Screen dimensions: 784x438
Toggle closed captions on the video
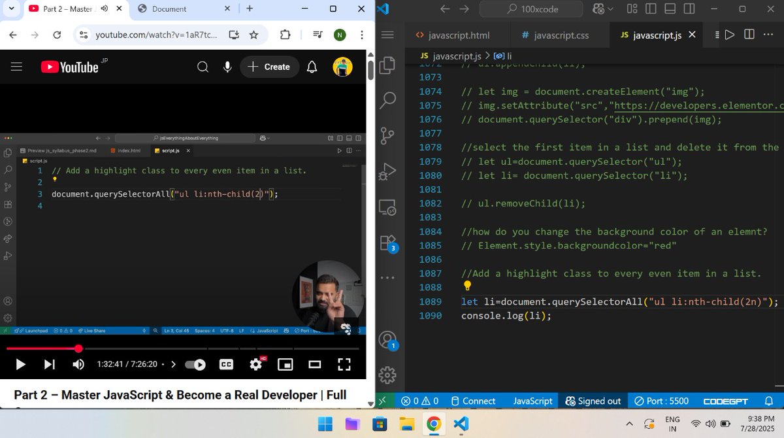(226, 364)
